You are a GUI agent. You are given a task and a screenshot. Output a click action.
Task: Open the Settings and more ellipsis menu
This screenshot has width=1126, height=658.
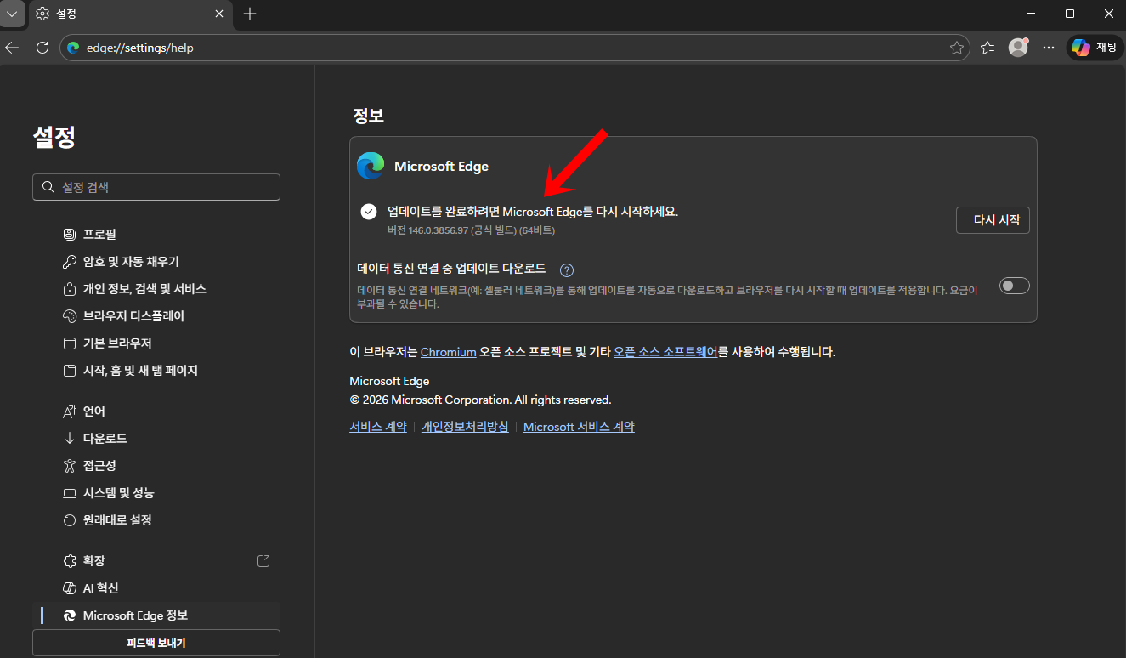pyautogui.click(x=1049, y=48)
